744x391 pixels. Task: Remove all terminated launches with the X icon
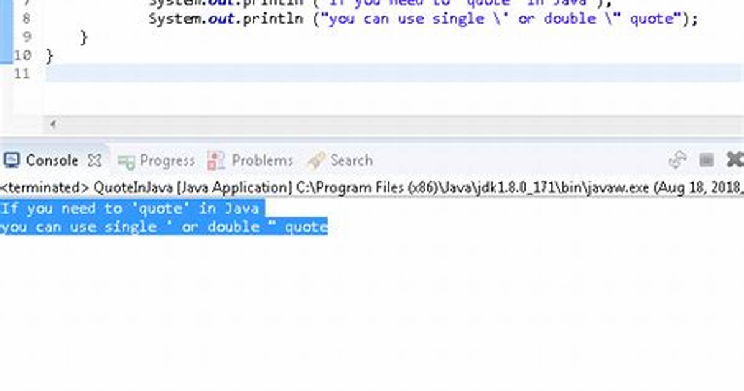click(735, 159)
